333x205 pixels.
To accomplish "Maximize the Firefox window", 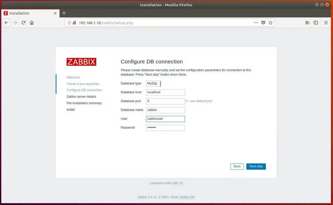I will (322, 5).
